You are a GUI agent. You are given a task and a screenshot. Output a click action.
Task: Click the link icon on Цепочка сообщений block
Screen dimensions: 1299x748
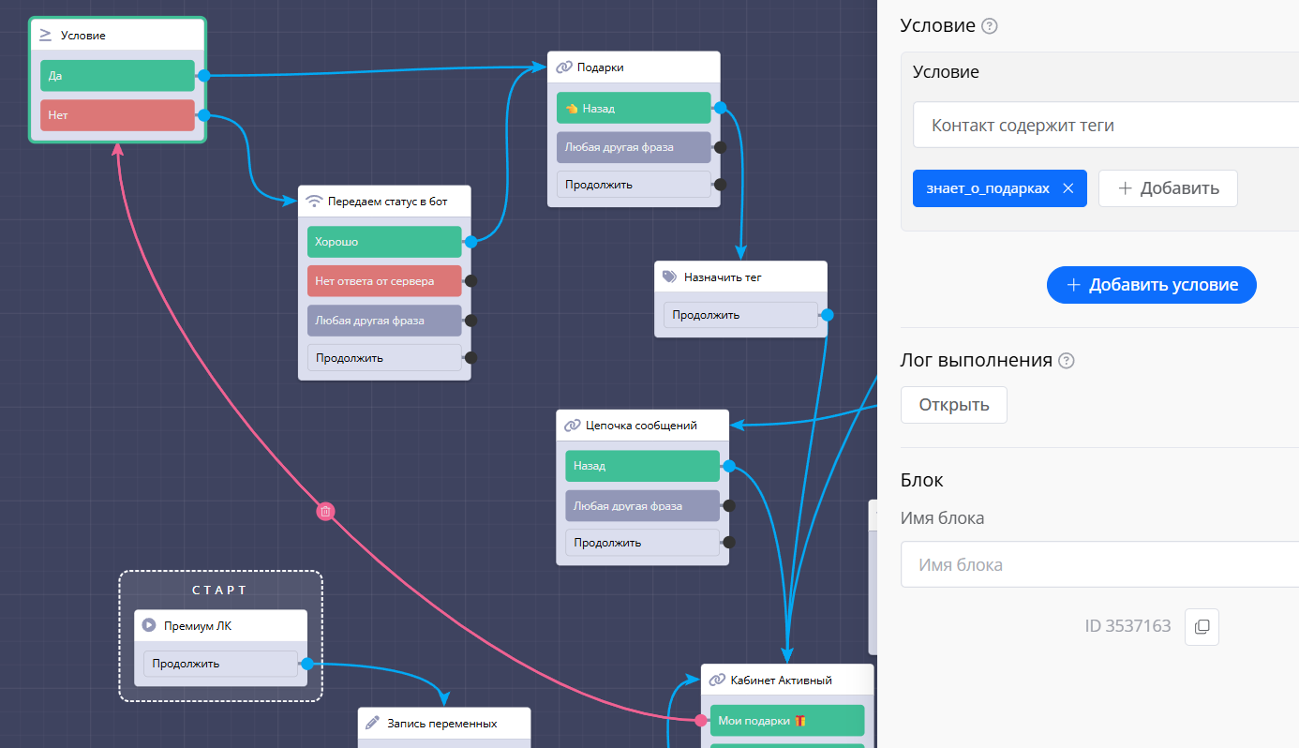572,426
